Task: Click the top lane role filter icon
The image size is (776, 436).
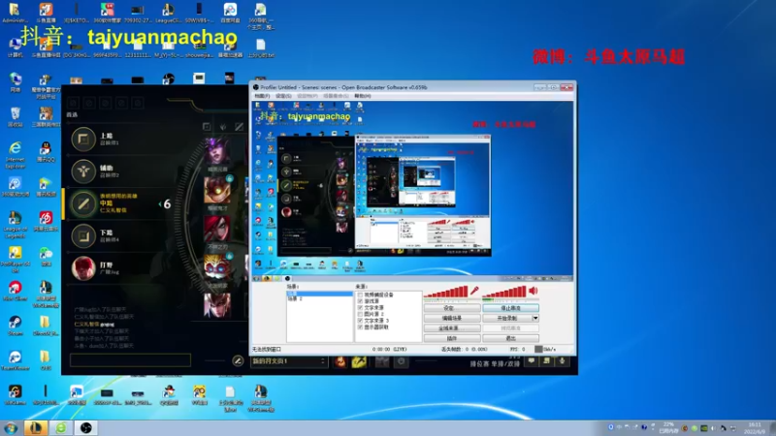Action: 207,127
